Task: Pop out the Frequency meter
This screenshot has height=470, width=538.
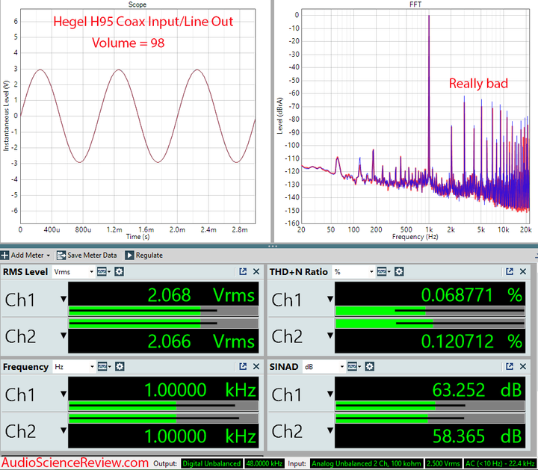Action: 243,366
